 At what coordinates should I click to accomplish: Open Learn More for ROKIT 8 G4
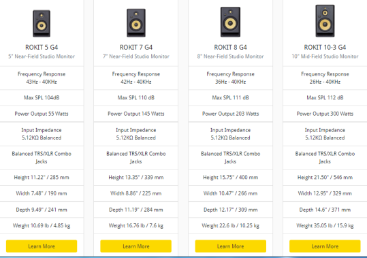(231, 246)
